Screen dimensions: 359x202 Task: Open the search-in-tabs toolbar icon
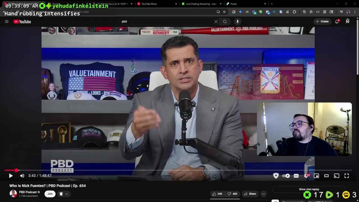(331, 12)
